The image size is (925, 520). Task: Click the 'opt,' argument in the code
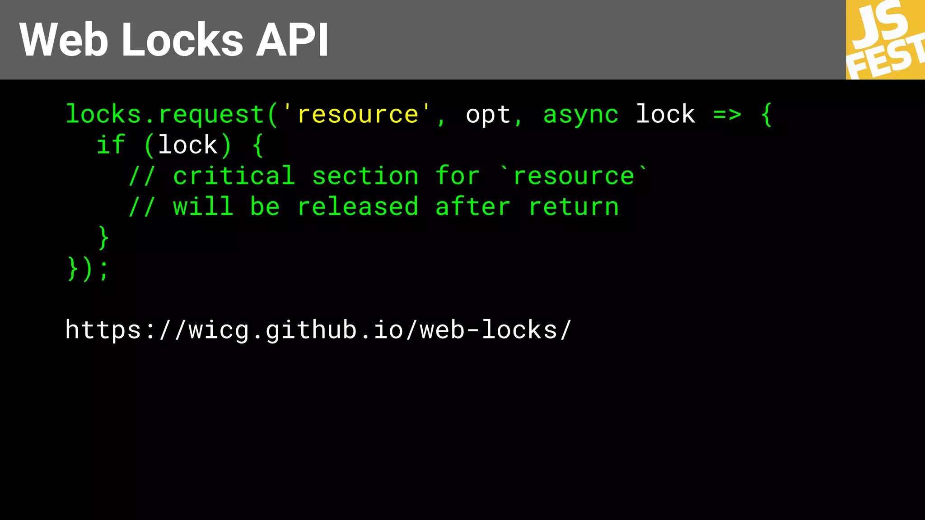[x=495, y=115]
